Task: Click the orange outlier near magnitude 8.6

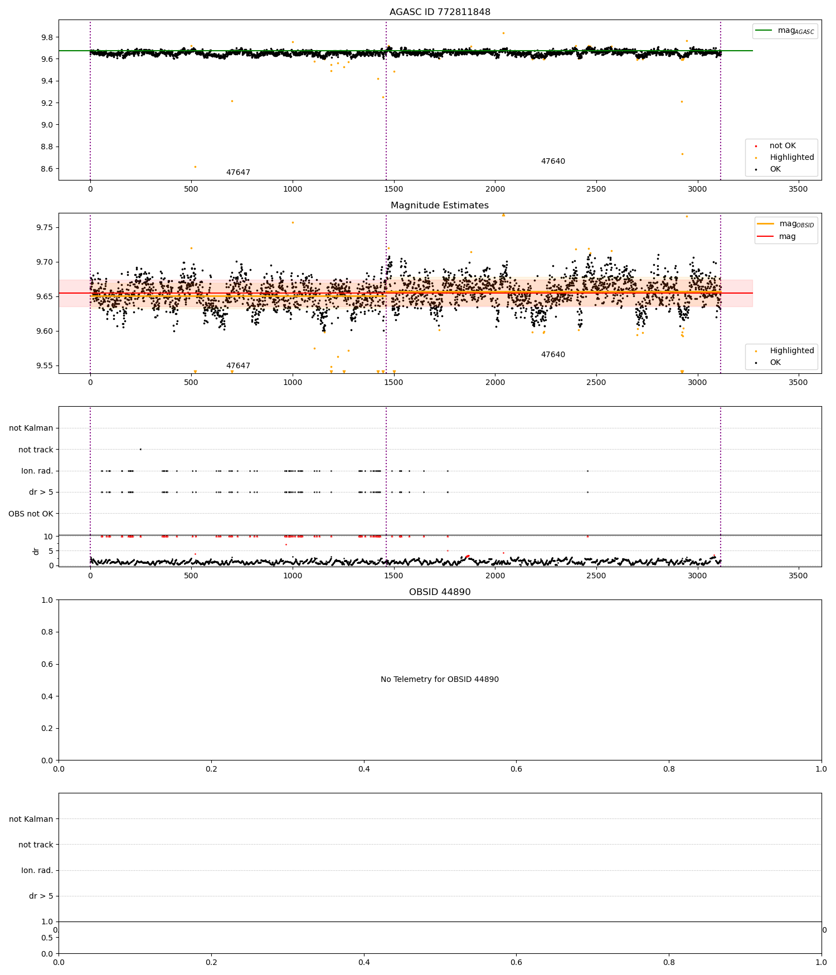Action: tap(195, 167)
